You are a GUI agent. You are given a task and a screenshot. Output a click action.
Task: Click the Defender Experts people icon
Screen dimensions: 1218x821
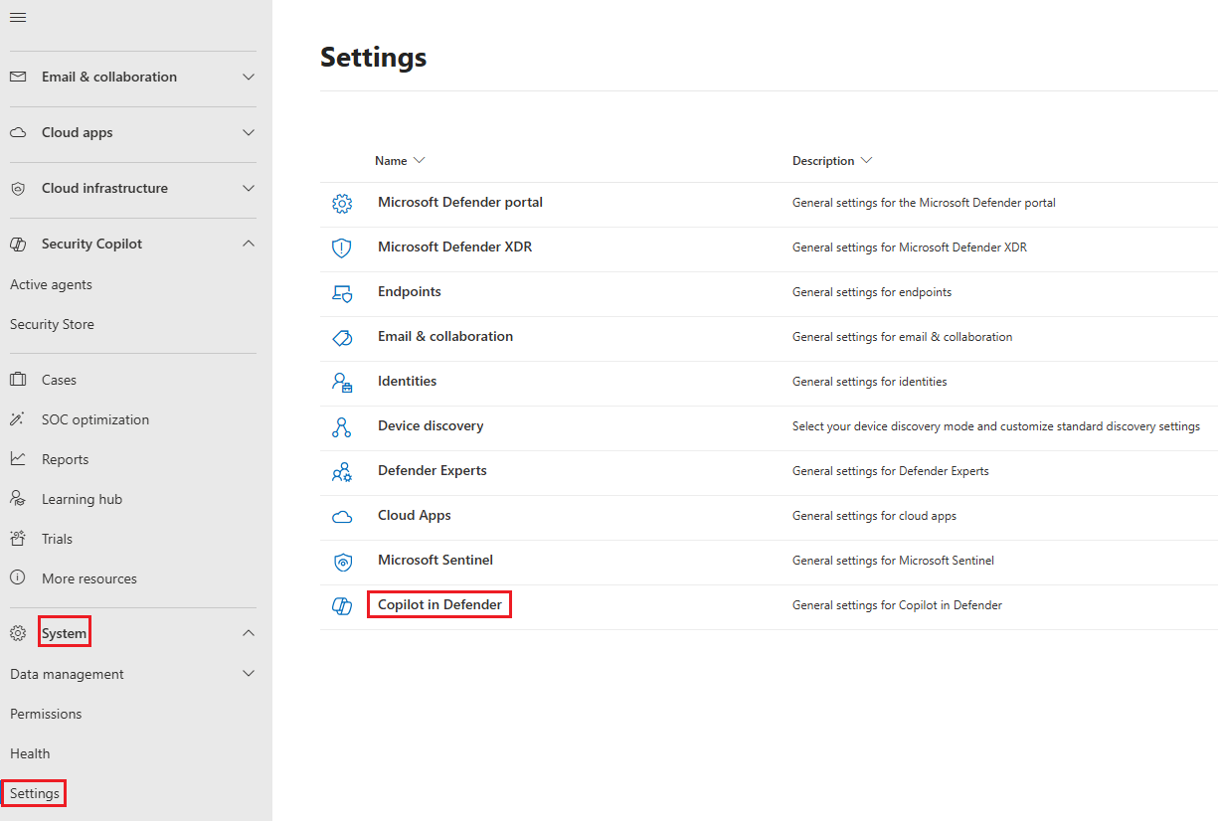coord(342,472)
